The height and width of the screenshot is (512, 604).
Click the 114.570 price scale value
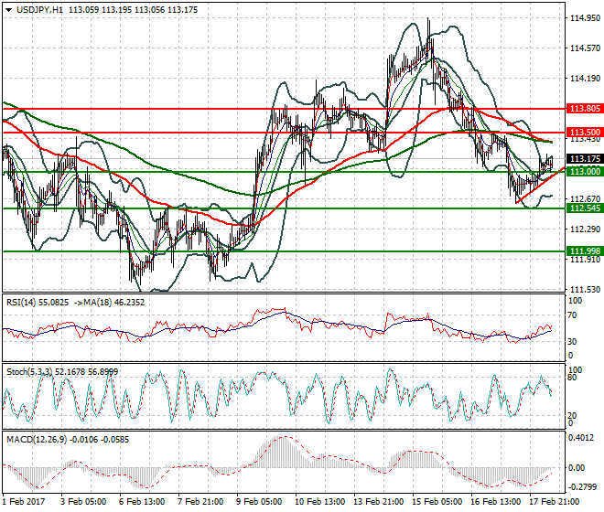pos(585,48)
